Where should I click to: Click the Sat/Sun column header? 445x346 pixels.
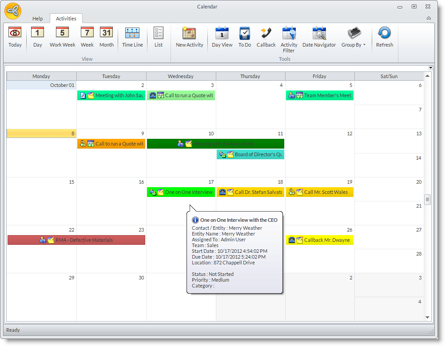click(x=389, y=76)
